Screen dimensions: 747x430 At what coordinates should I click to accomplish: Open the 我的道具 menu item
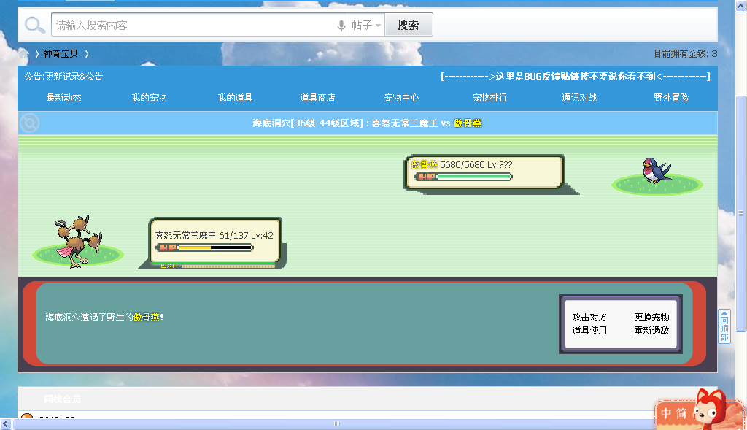tap(235, 98)
